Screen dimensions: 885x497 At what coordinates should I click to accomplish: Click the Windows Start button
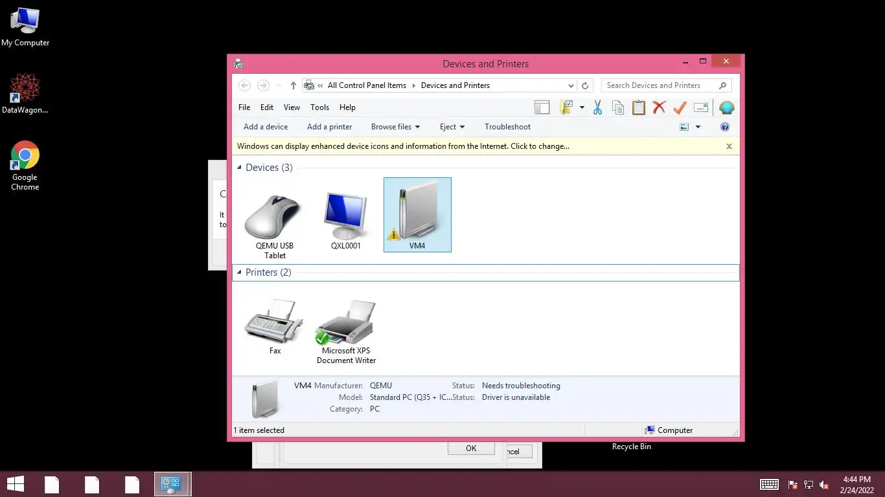point(16,484)
